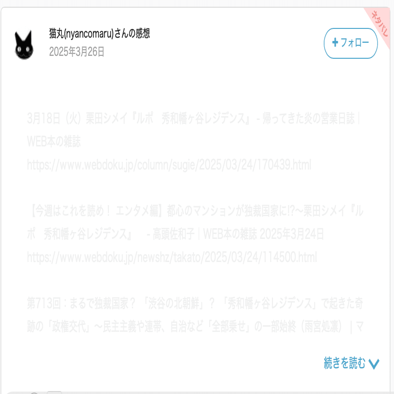Image resolution: width=394 pixels, height=394 pixels.
Task: Click the pink ネタバレ corner ribbon
Action: [x=380, y=24]
